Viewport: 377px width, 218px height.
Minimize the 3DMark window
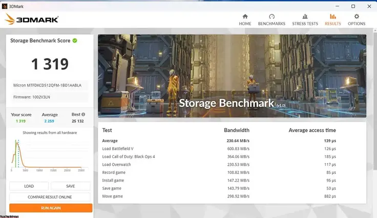point(338,6)
